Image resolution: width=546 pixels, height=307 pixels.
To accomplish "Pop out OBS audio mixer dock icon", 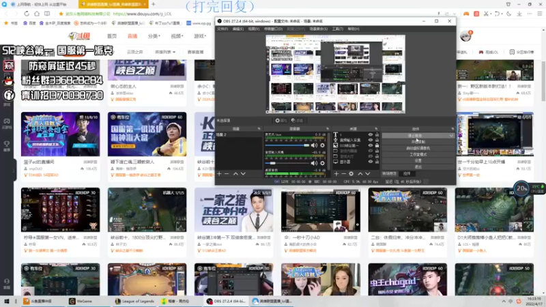I will [328, 129].
